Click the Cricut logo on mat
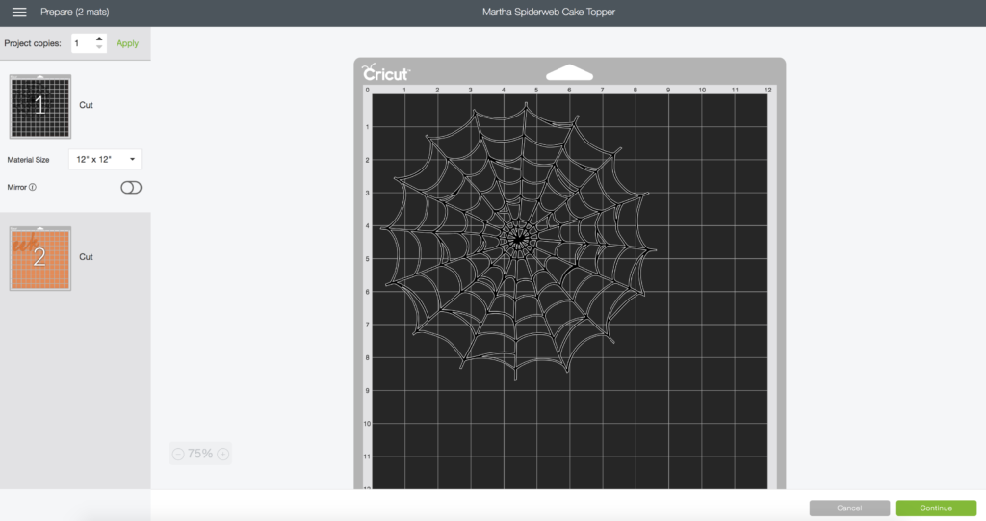The height and width of the screenshot is (521, 986). (386, 72)
